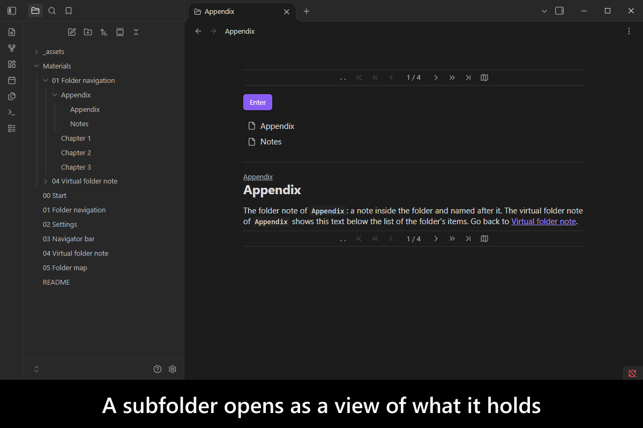Image resolution: width=643 pixels, height=428 pixels.
Task: Go to first page in top navigator
Action: [x=359, y=78]
